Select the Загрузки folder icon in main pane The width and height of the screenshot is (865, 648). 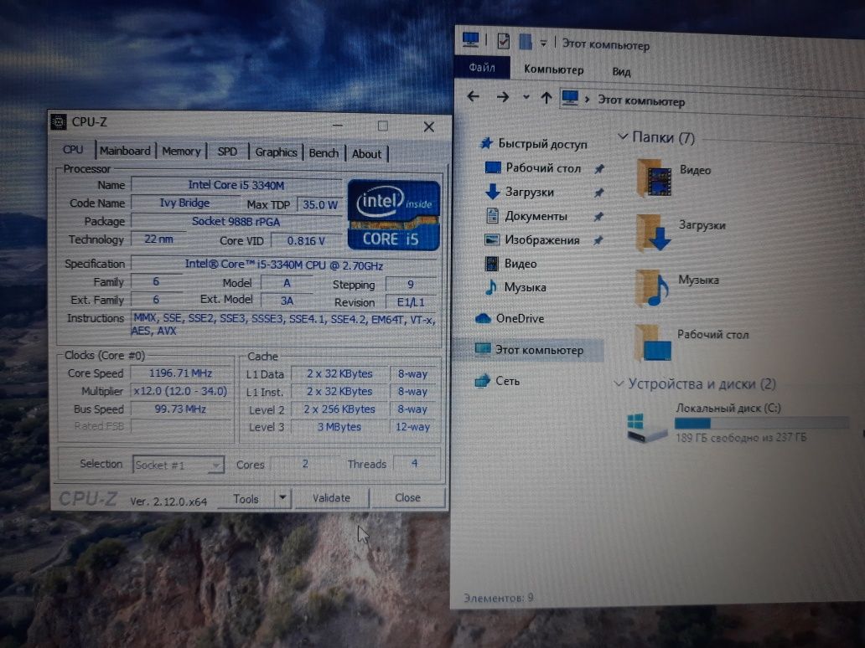(x=653, y=233)
